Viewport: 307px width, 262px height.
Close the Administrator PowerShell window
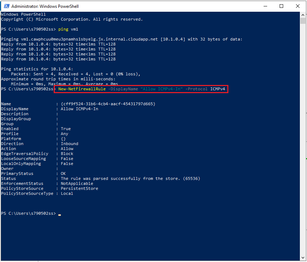(x=298, y=6)
